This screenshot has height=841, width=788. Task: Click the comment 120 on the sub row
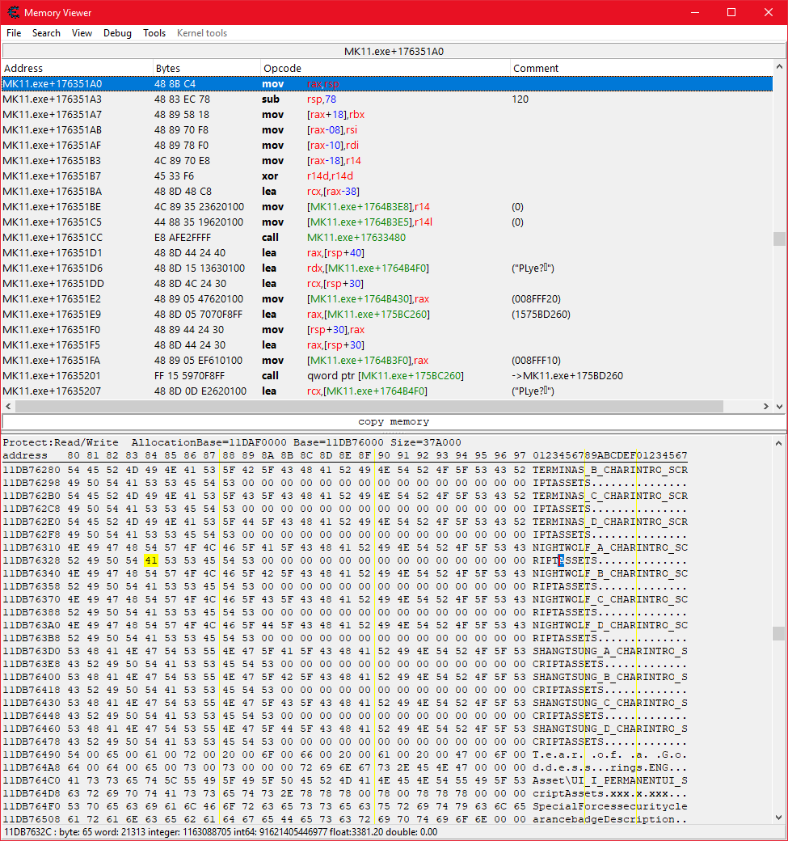pos(520,99)
